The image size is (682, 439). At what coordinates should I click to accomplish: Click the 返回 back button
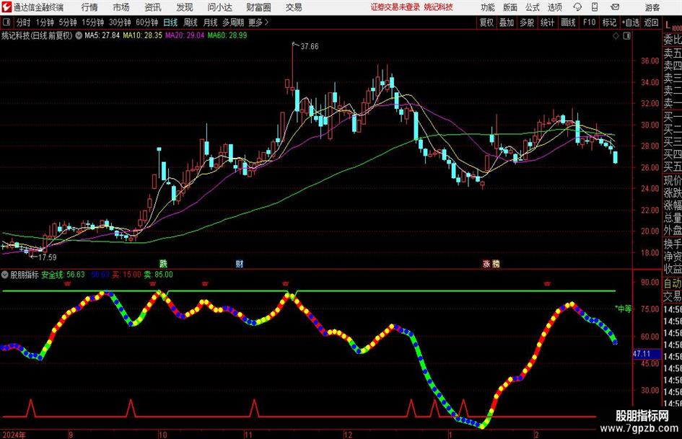[651, 22]
